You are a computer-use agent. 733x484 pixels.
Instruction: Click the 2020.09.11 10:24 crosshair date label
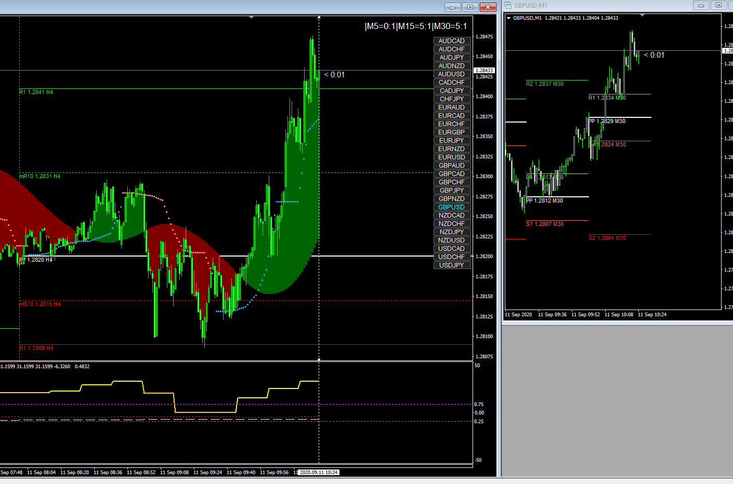(319, 473)
